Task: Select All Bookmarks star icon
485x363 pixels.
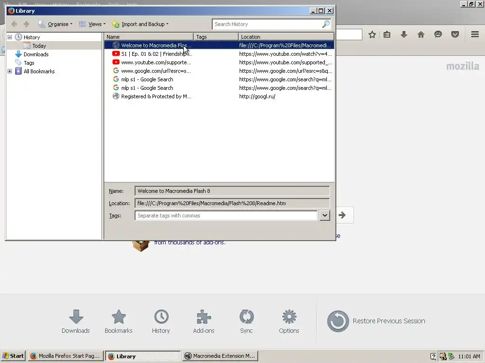Action: pos(18,71)
